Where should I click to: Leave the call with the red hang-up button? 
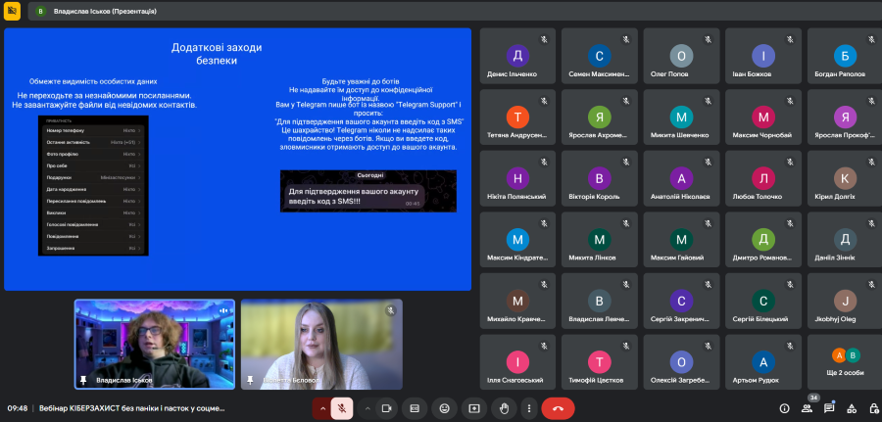coord(558,408)
